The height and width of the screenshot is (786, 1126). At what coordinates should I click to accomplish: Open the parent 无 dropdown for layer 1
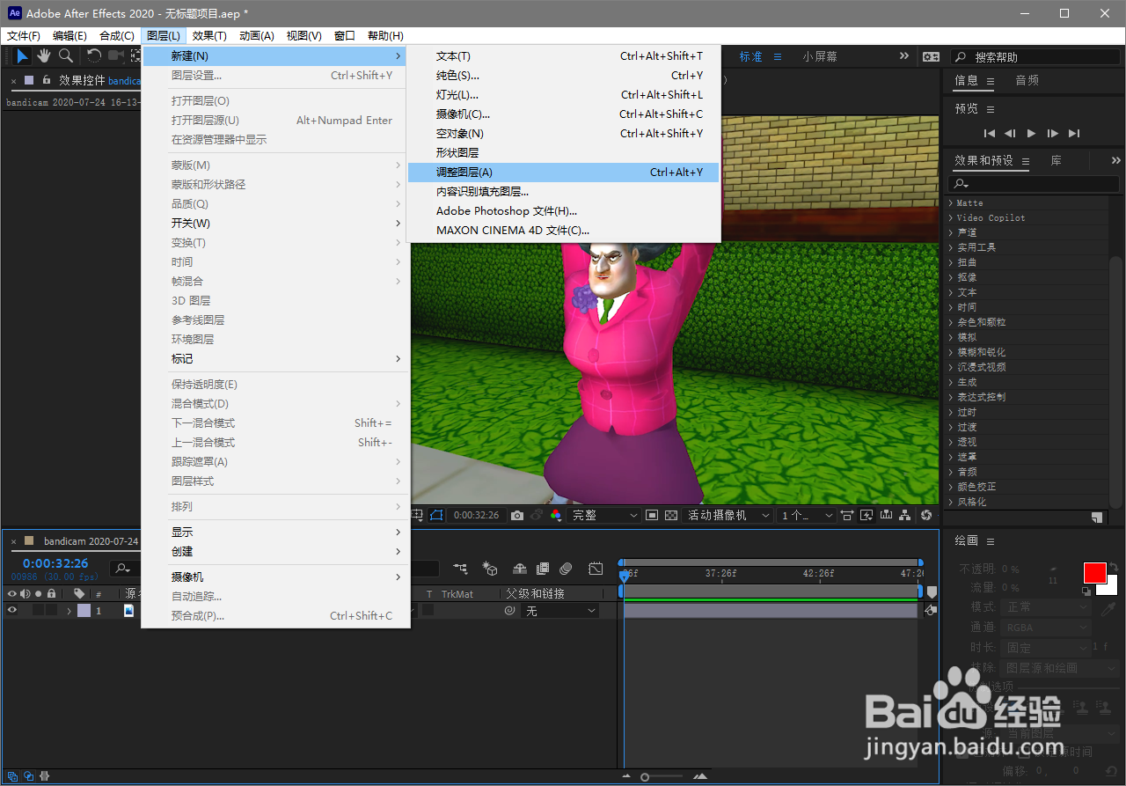point(560,610)
